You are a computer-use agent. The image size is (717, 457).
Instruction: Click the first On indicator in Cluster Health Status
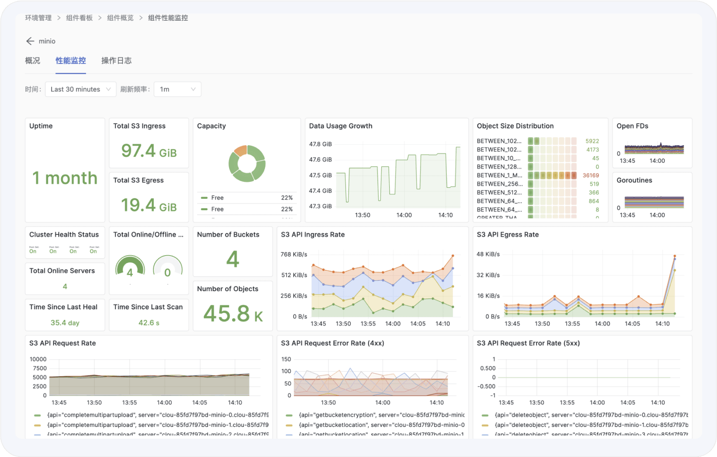click(x=33, y=251)
